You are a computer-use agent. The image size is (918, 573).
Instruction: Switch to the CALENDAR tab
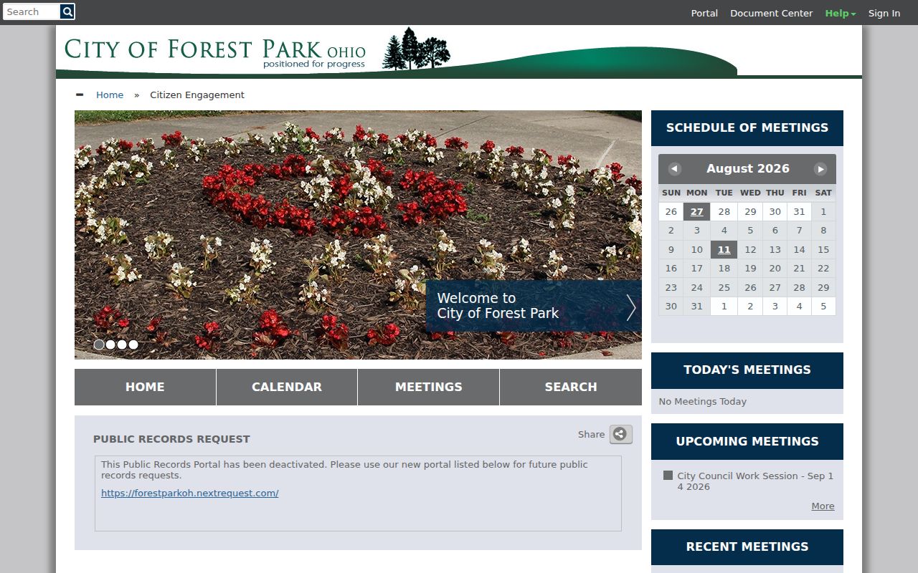pyautogui.click(x=287, y=387)
